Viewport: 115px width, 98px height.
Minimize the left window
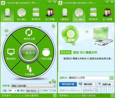pos(50,2)
